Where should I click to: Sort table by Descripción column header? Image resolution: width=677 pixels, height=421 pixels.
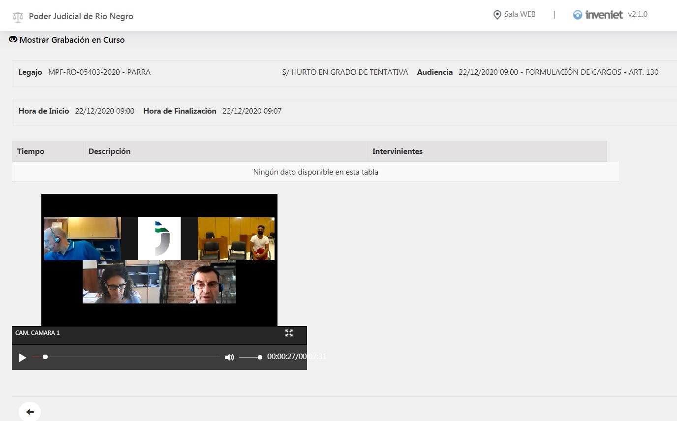point(225,151)
